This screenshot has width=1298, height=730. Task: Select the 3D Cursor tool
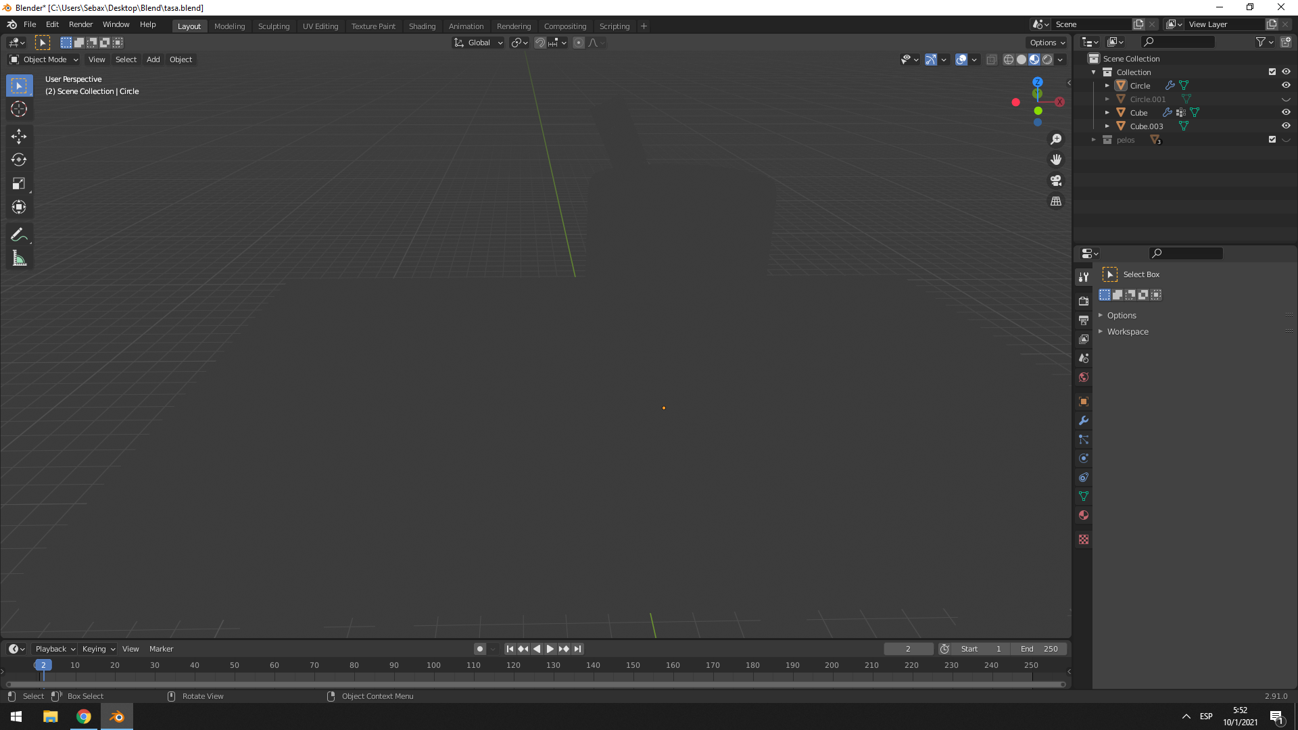coord(19,109)
